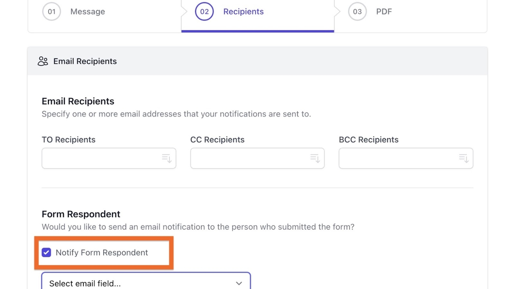Switch to the Message step

(87, 11)
